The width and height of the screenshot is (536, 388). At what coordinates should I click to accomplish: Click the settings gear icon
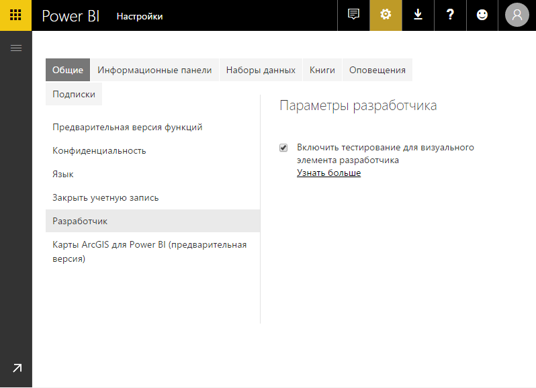pos(386,15)
